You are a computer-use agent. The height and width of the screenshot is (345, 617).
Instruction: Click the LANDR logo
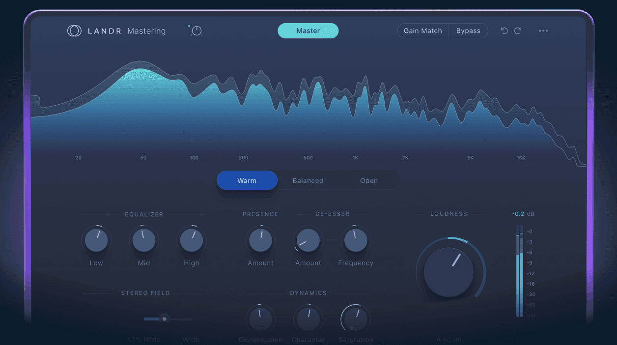pyautogui.click(x=74, y=30)
